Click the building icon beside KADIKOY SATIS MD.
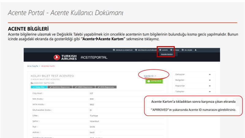The width and height of the screenshot is (245, 138). tap(32, 83)
